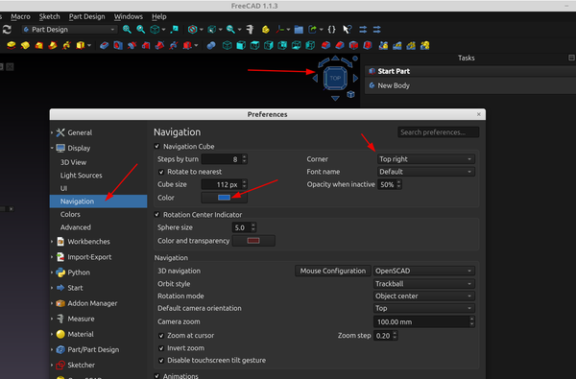Expand the General preferences group

coord(52,132)
